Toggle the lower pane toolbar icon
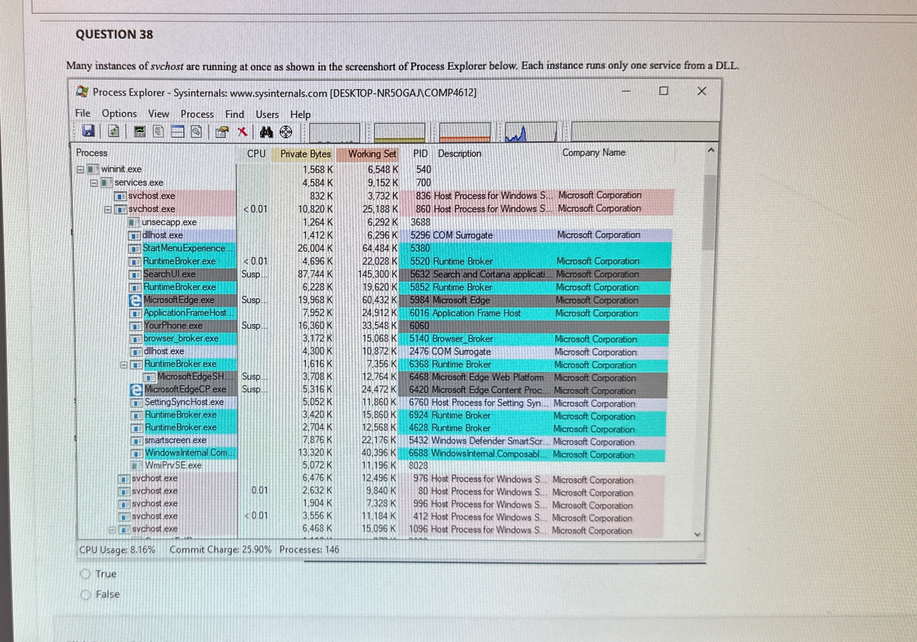Viewport: 917px width, 642px height. (x=177, y=132)
